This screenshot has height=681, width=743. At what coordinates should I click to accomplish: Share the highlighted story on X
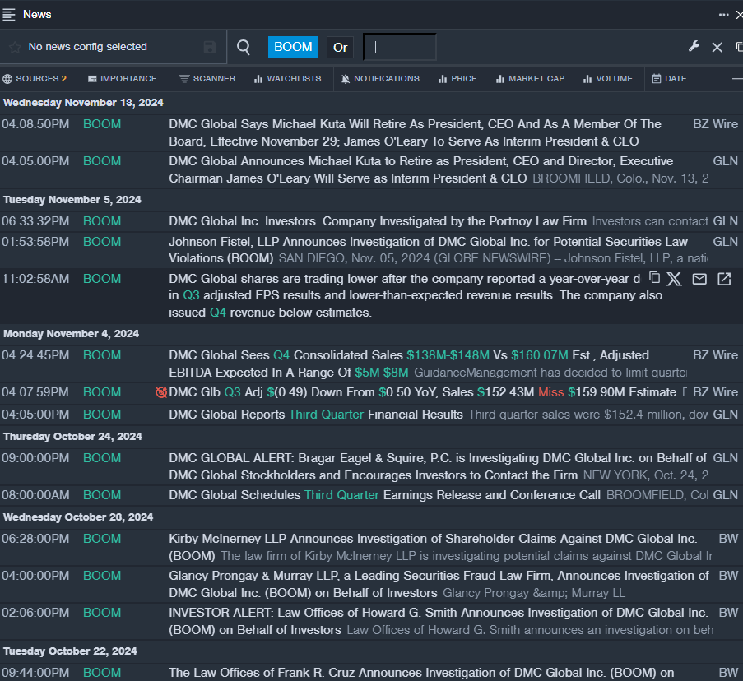pyautogui.click(x=675, y=279)
